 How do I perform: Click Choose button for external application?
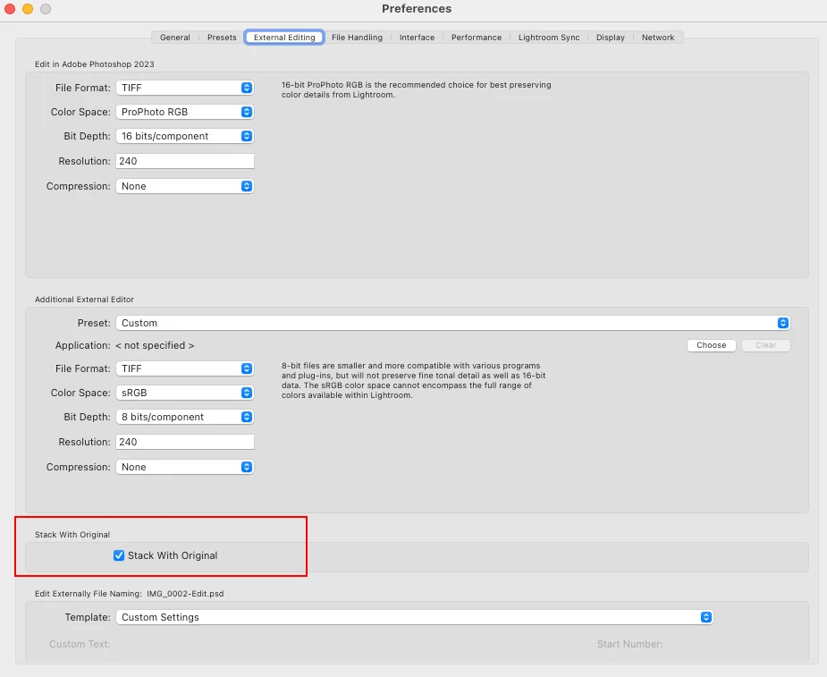[711, 345]
